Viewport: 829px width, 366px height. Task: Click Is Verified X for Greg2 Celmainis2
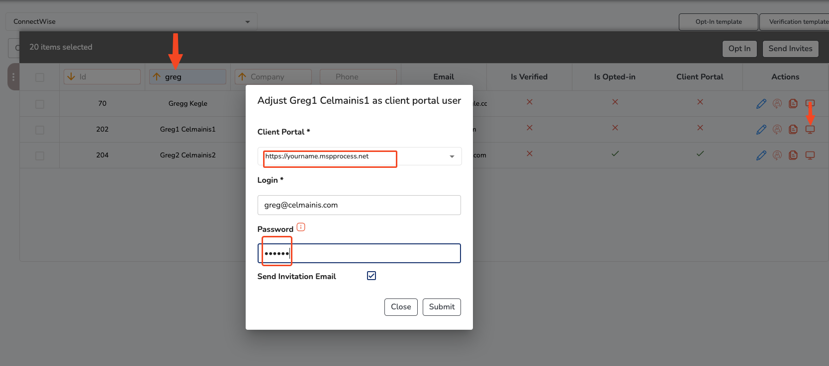[x=530, y=153]
